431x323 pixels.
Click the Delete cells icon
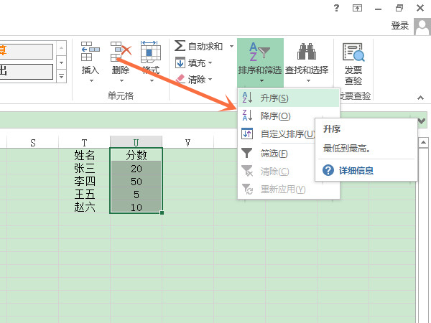pyautogui.click(x=121, y=52)
